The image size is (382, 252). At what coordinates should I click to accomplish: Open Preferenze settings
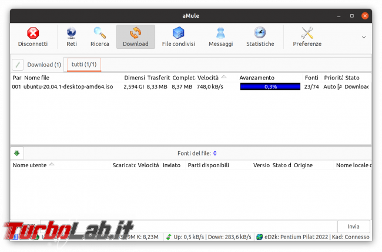click(x=307, y=37)
